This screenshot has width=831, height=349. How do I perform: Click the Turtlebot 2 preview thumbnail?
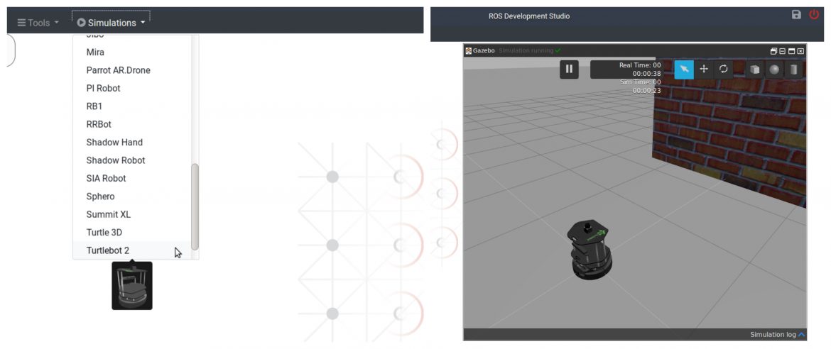click(x=132, y=285)
